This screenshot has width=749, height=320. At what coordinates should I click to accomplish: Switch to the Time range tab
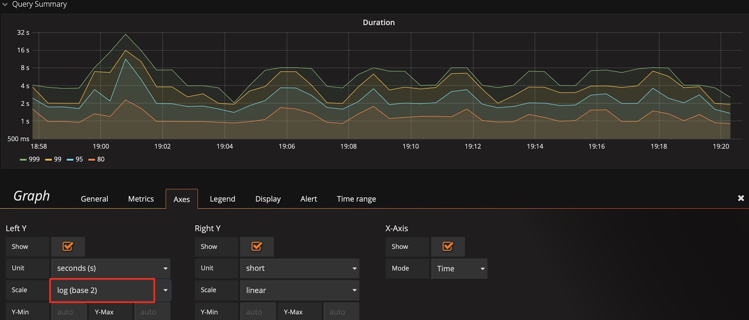pos(356,199)
